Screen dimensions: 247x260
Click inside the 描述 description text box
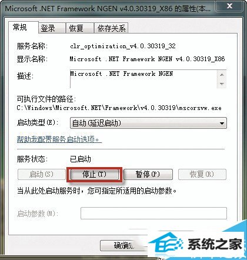(143, 79)
